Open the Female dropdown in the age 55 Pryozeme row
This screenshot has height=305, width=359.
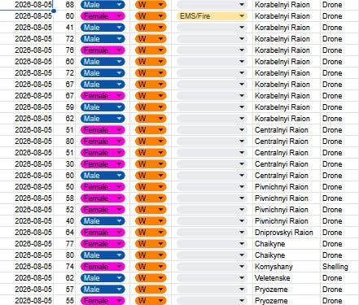103,301
